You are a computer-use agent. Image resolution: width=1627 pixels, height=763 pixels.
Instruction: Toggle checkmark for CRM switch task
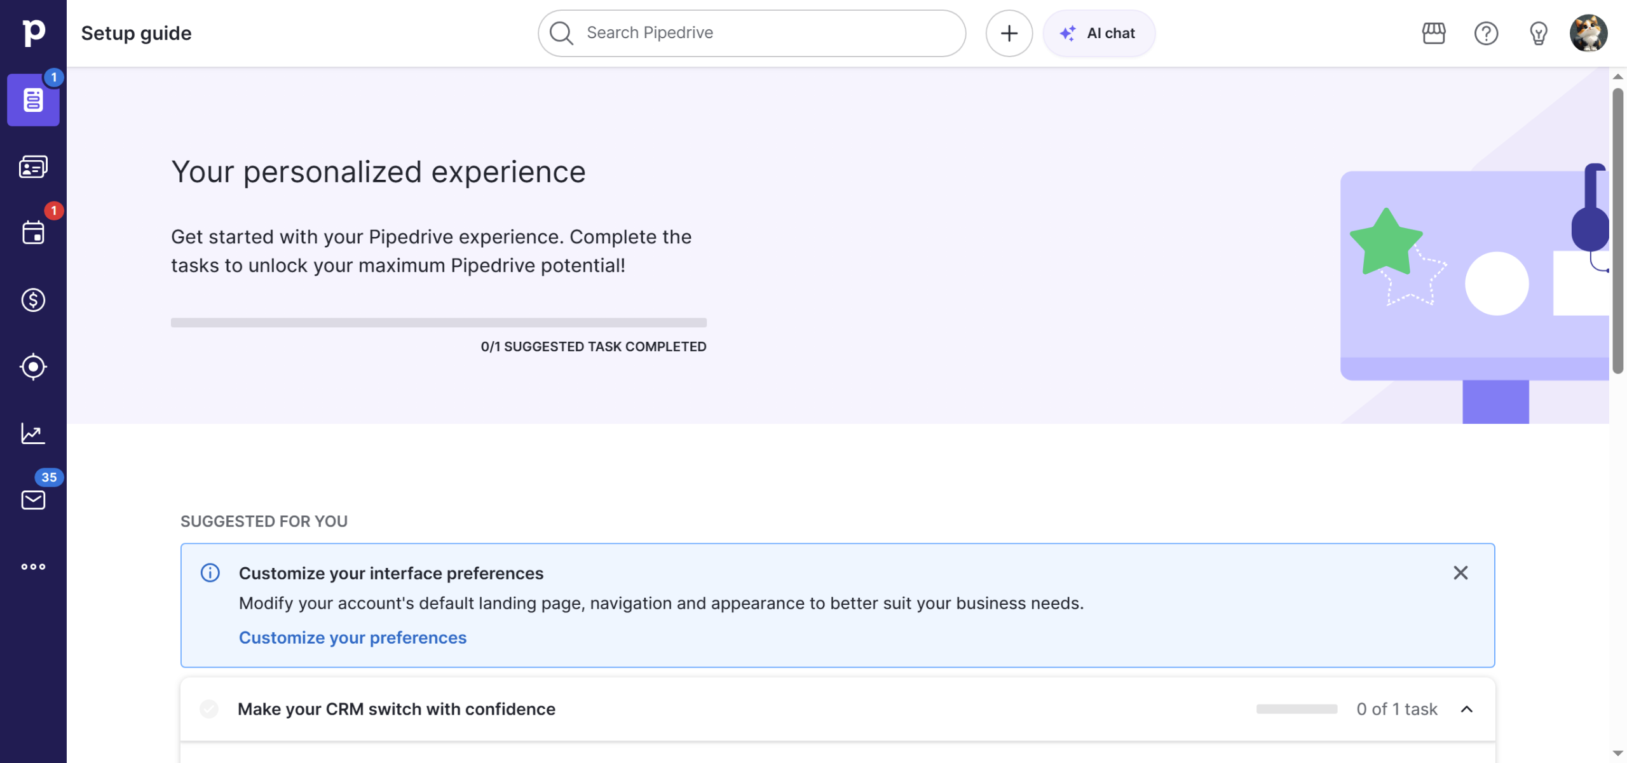[209, 709]
